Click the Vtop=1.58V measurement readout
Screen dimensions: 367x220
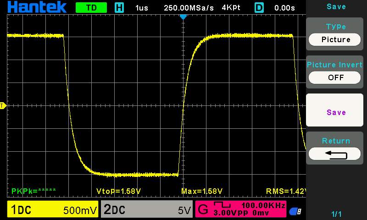click(118, 191)
